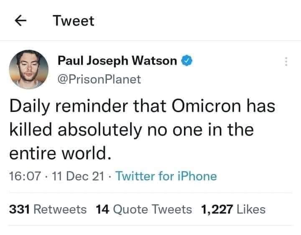Click the number 14 in stats
The width and height of the screenshot is (301, 235).
102,209
